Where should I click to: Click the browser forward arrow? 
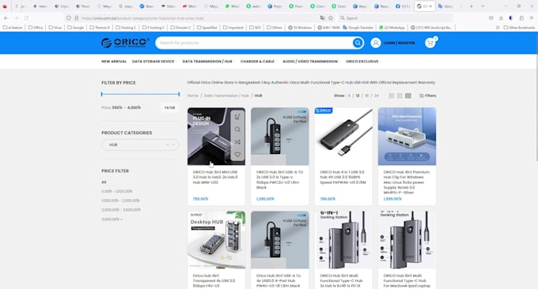16,18
